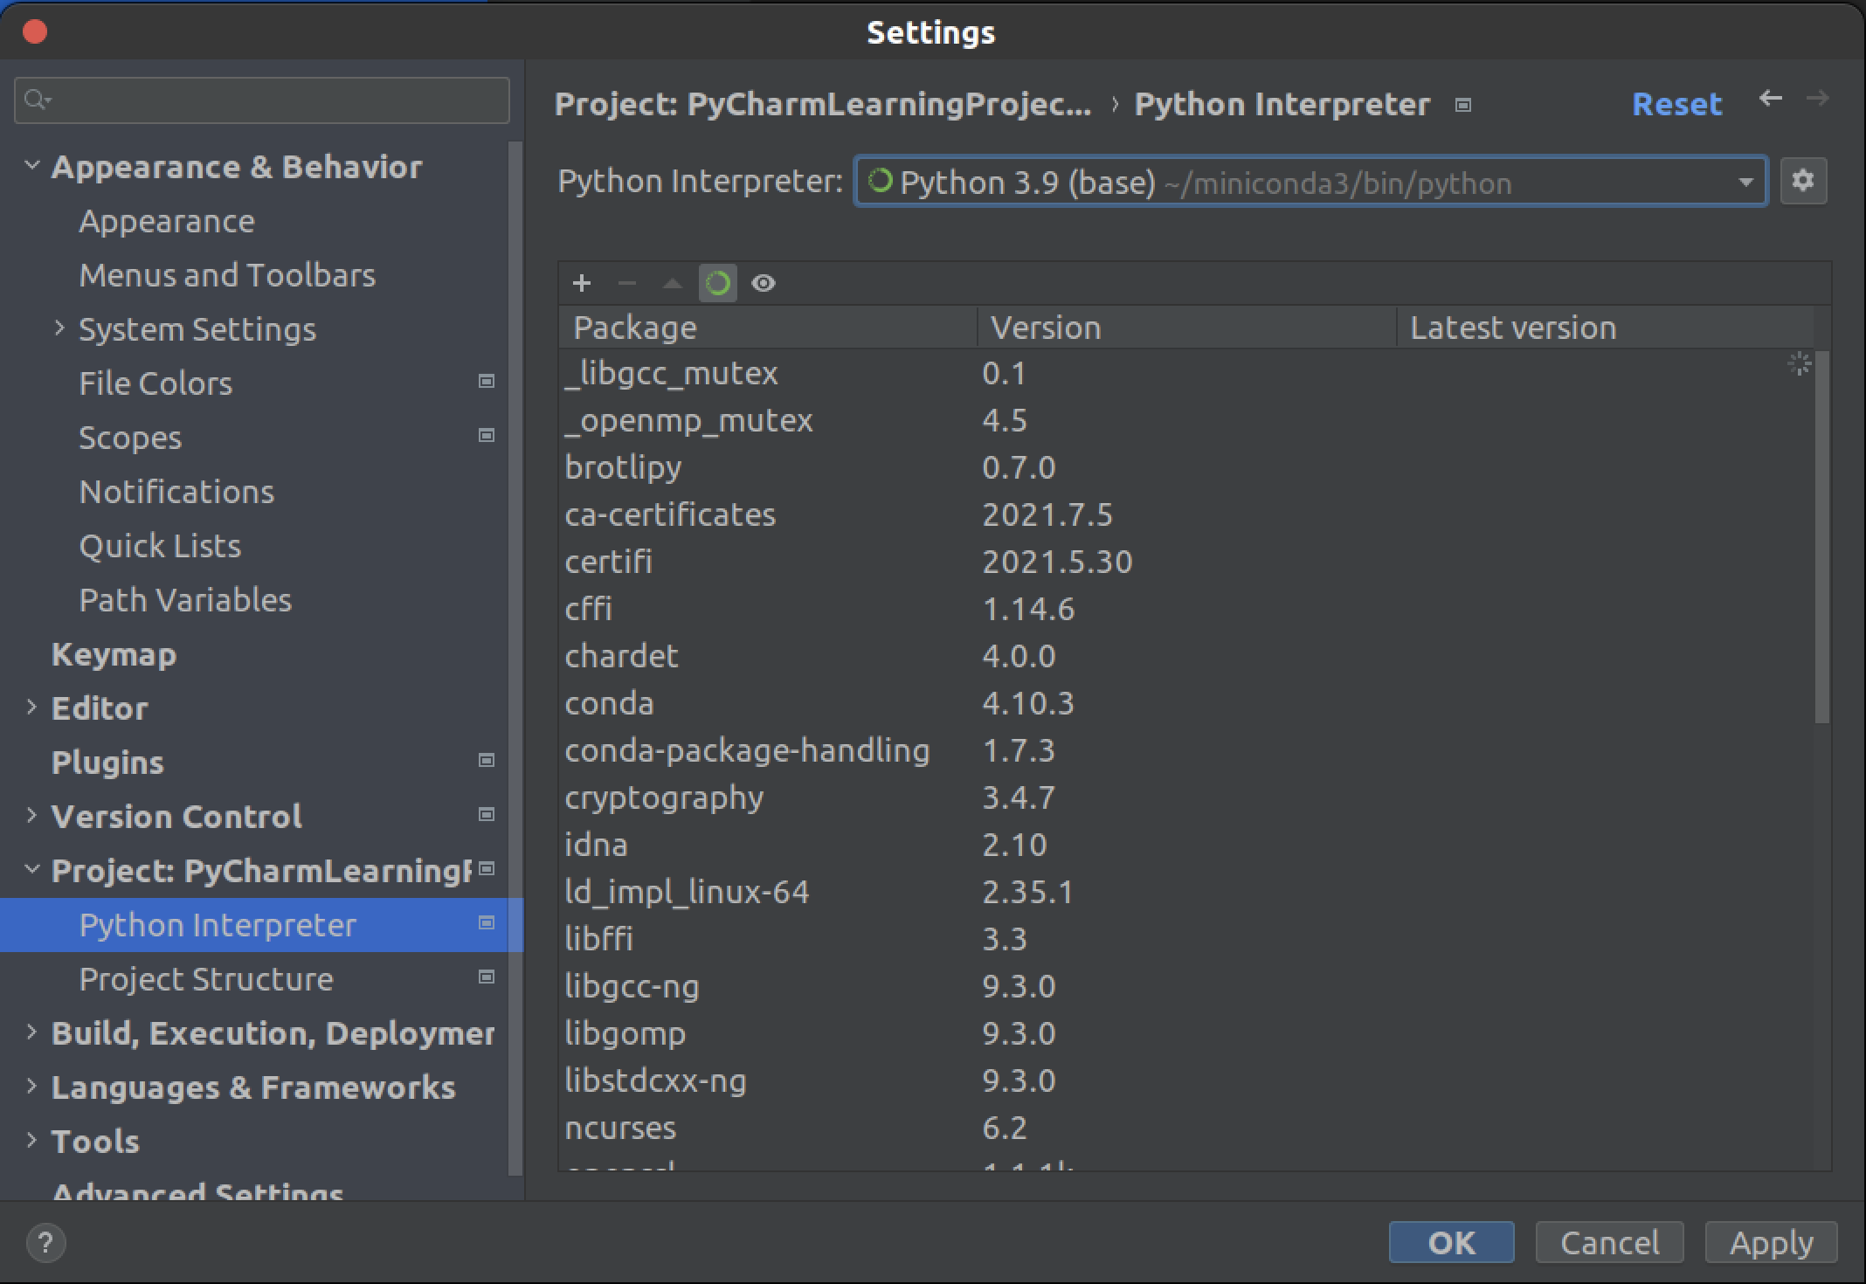Click the upgrade package arrow icon
This screenshot has width=1866, height=1284.
(672, 283)
